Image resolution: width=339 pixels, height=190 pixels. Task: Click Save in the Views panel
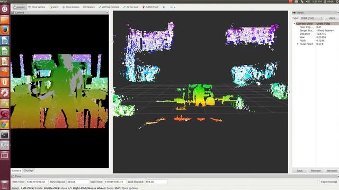tap(300, 171)
